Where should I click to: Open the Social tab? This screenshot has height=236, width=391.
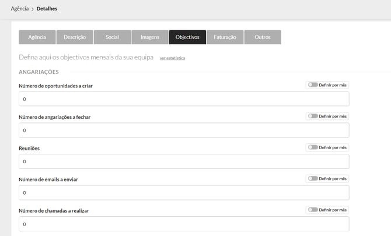(112, 37)
